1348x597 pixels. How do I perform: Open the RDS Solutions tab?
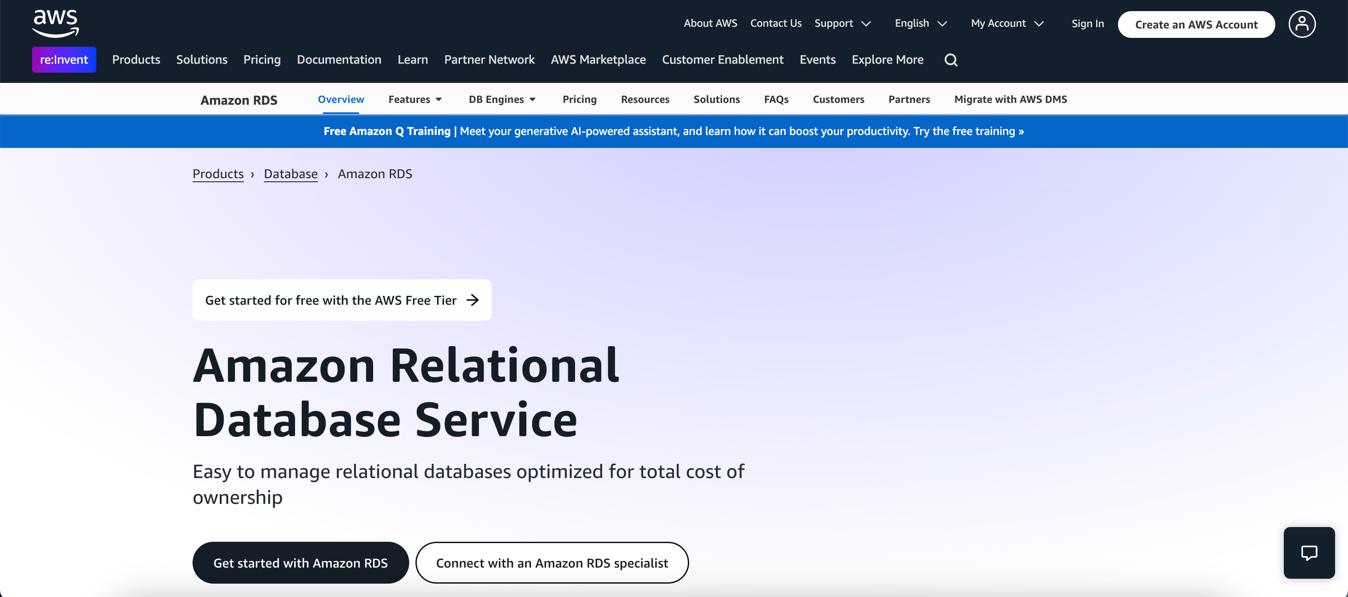(716, 99)
